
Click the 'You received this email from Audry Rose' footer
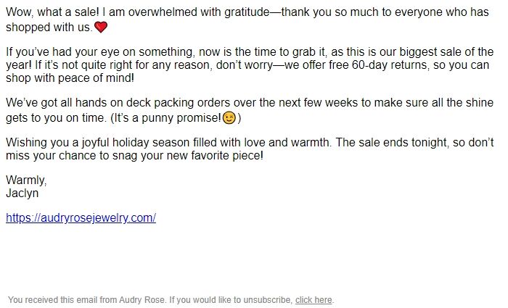click(87, 300)
